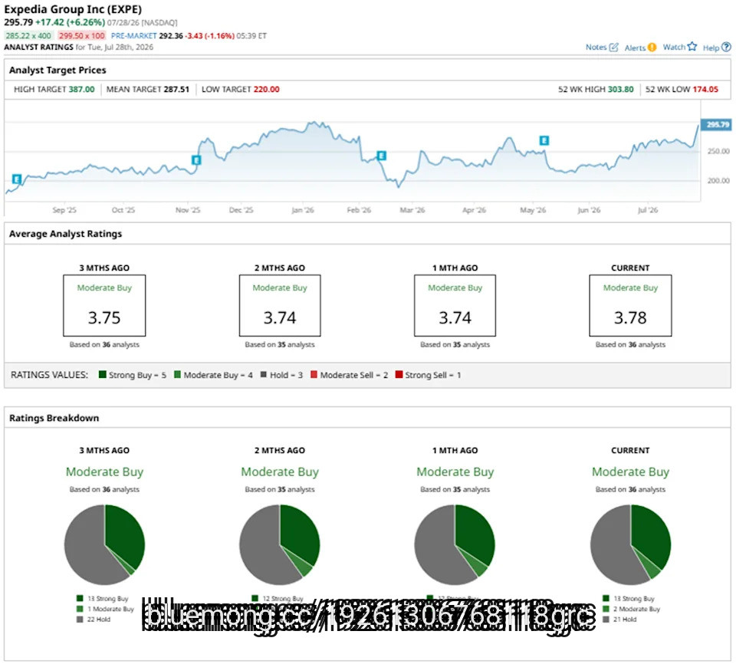Click the 3 MTHS AGO pie chart

coord(105,544)
